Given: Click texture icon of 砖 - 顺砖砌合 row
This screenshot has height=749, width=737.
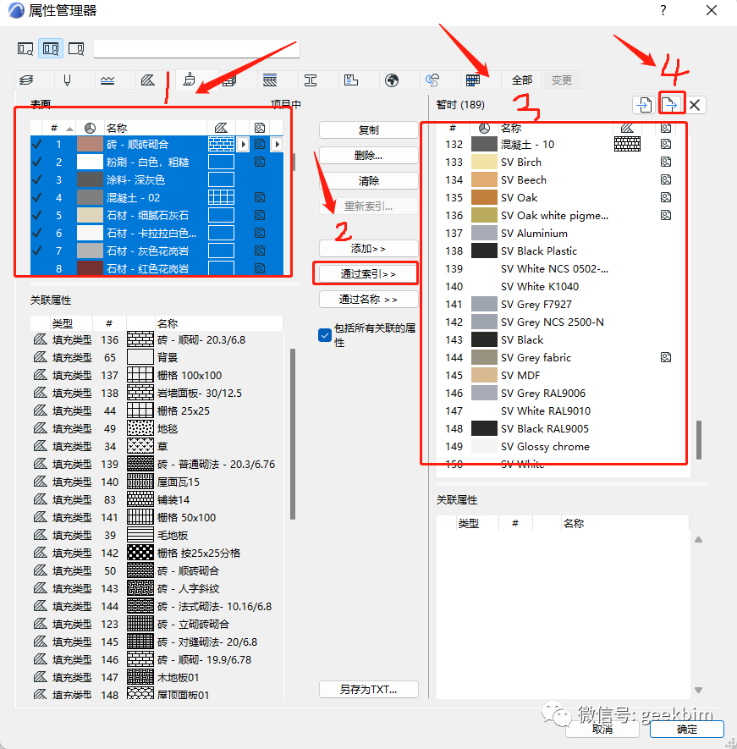Looking at the screenshot, I should click(260, 144).
